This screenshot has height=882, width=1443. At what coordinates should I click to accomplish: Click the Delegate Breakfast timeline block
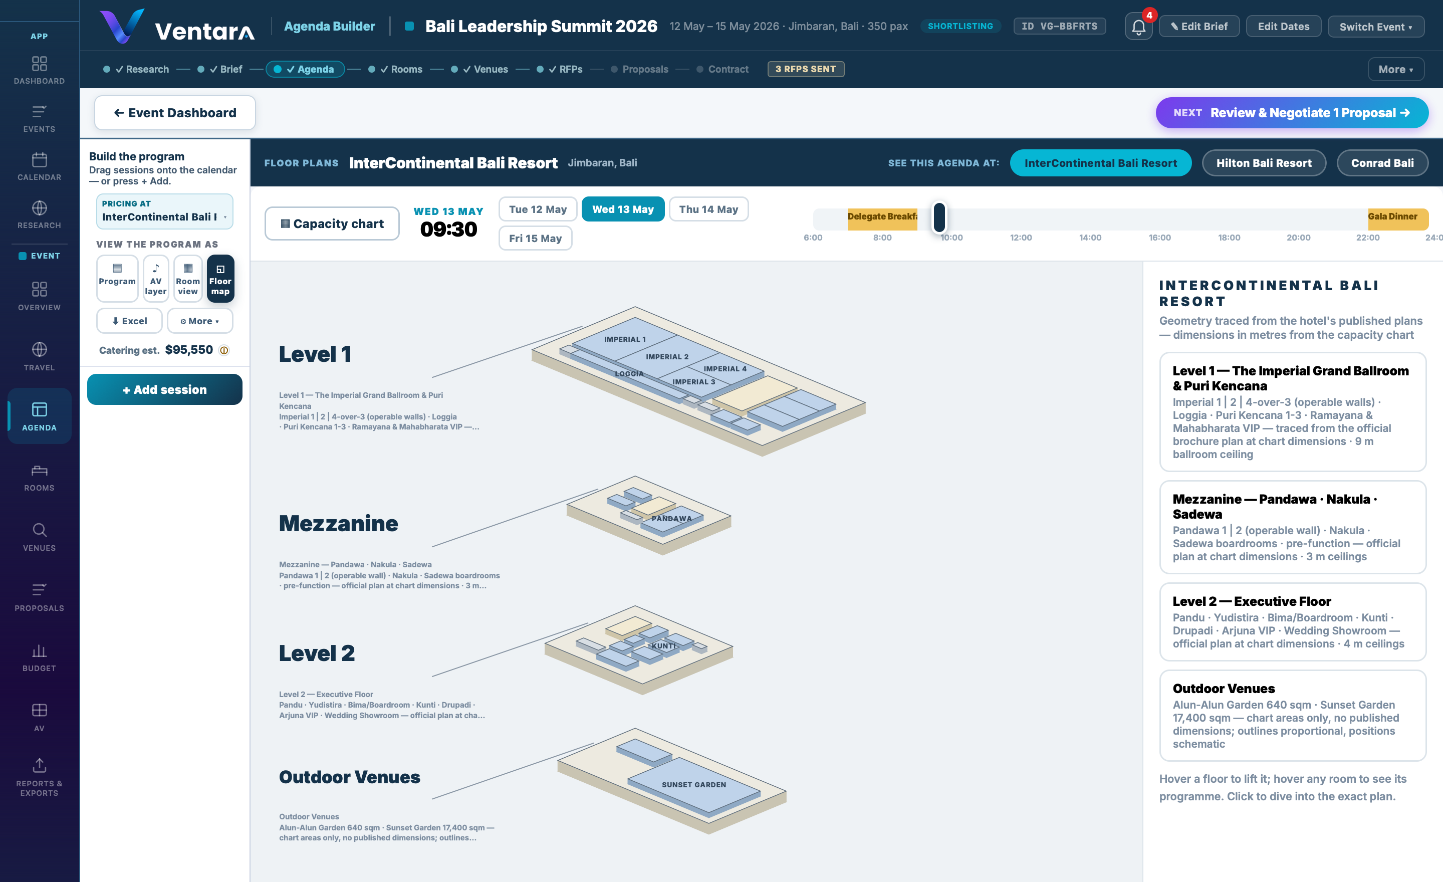882,219
